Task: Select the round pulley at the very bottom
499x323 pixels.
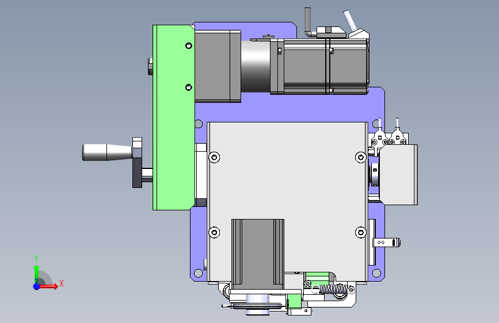Action: click(258, 305)
